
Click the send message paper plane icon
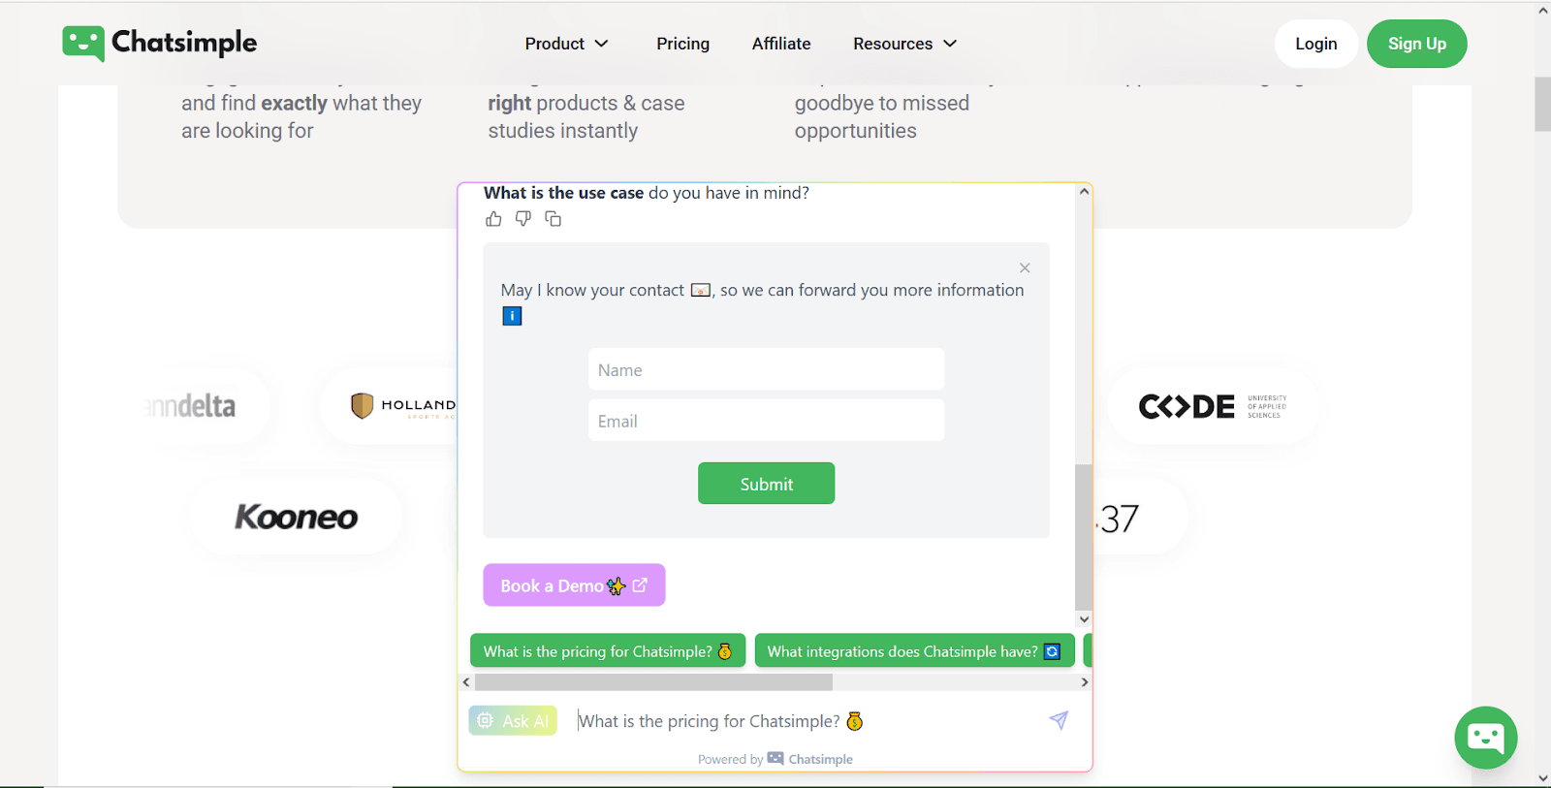(1059, 720)
